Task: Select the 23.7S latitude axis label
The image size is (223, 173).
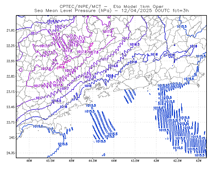Action: [11, 122]
